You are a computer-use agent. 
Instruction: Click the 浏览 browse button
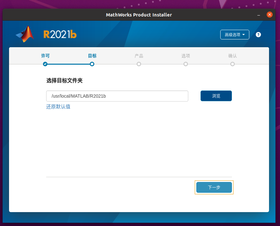click(x=216, y=96)
